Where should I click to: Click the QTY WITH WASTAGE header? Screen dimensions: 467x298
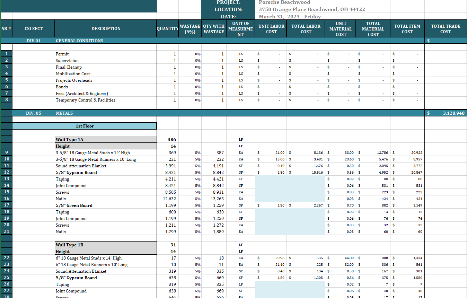tap(213, 29)
